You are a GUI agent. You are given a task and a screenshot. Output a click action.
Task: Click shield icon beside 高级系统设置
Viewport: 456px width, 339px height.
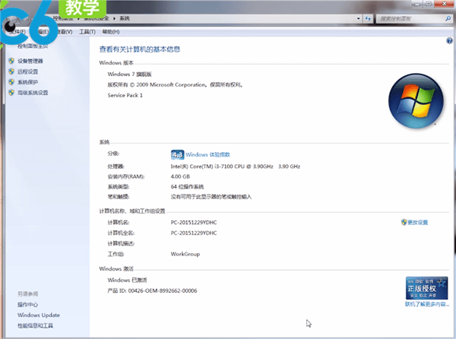[x=11, y=93]
